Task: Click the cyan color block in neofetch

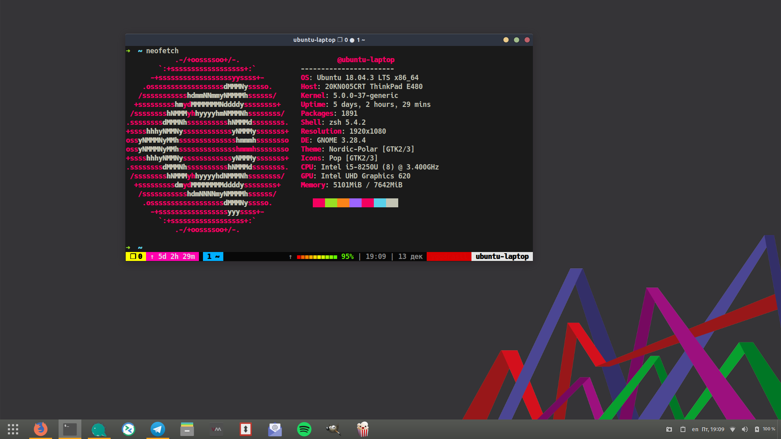Action: click(x=380, y=203)
